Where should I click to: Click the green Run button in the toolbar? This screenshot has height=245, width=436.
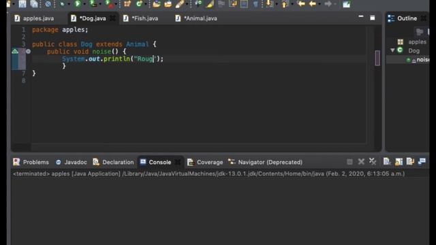click(78, 4)
